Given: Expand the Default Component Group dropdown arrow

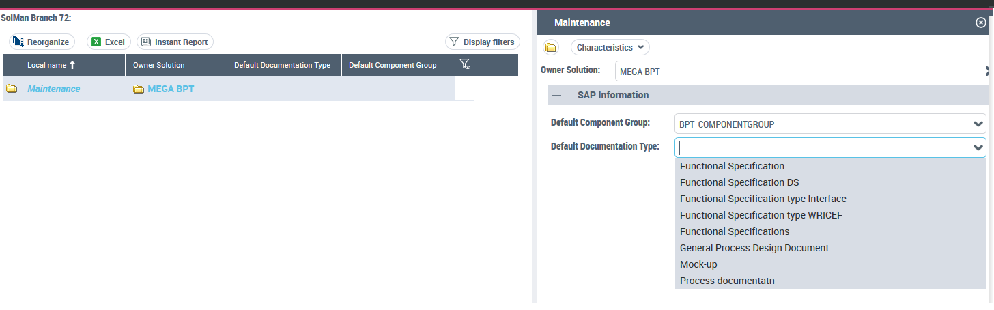Looking at the screenshot, I should pyautogui.click(x=978, y=124).
